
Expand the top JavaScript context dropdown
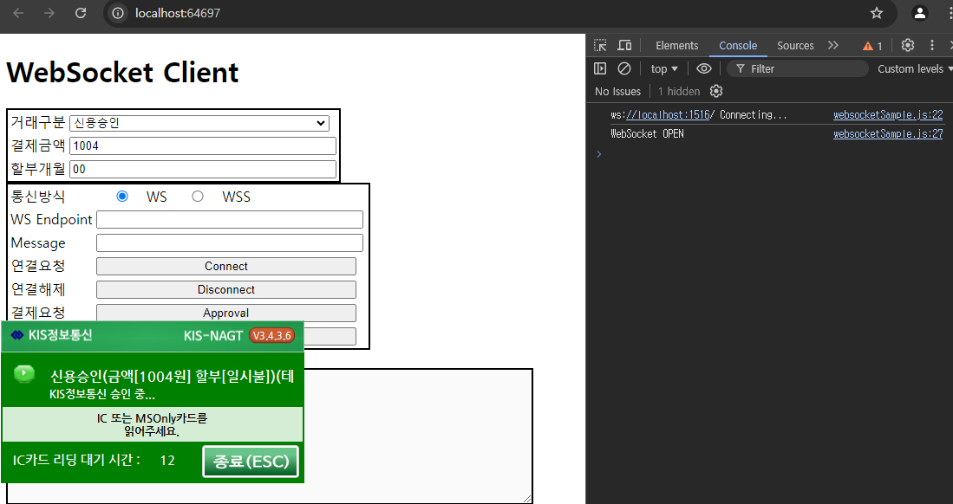(664, 69)
